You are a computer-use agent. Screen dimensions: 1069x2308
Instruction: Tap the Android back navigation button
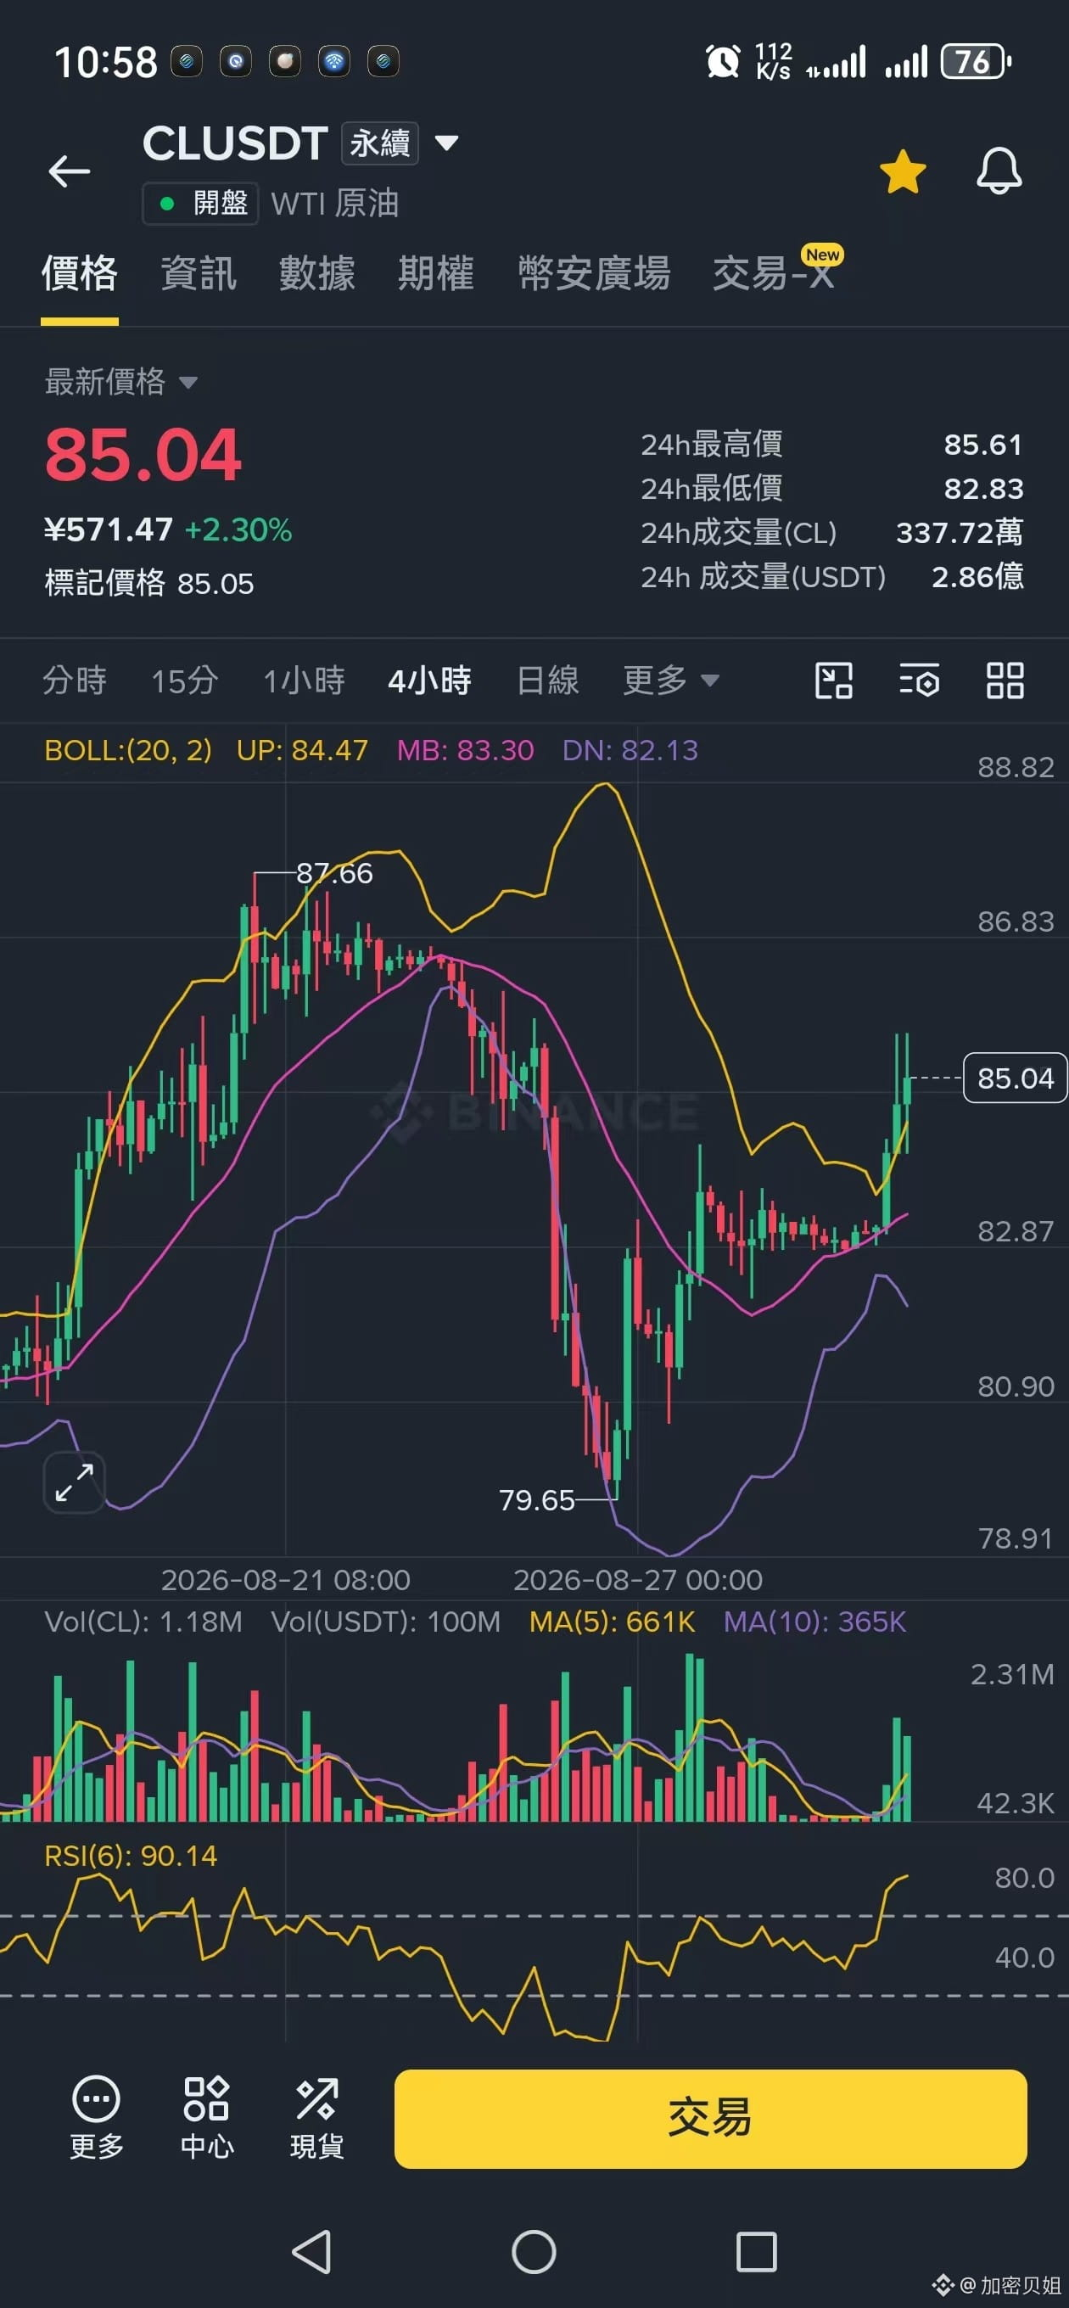[312, 2251]
